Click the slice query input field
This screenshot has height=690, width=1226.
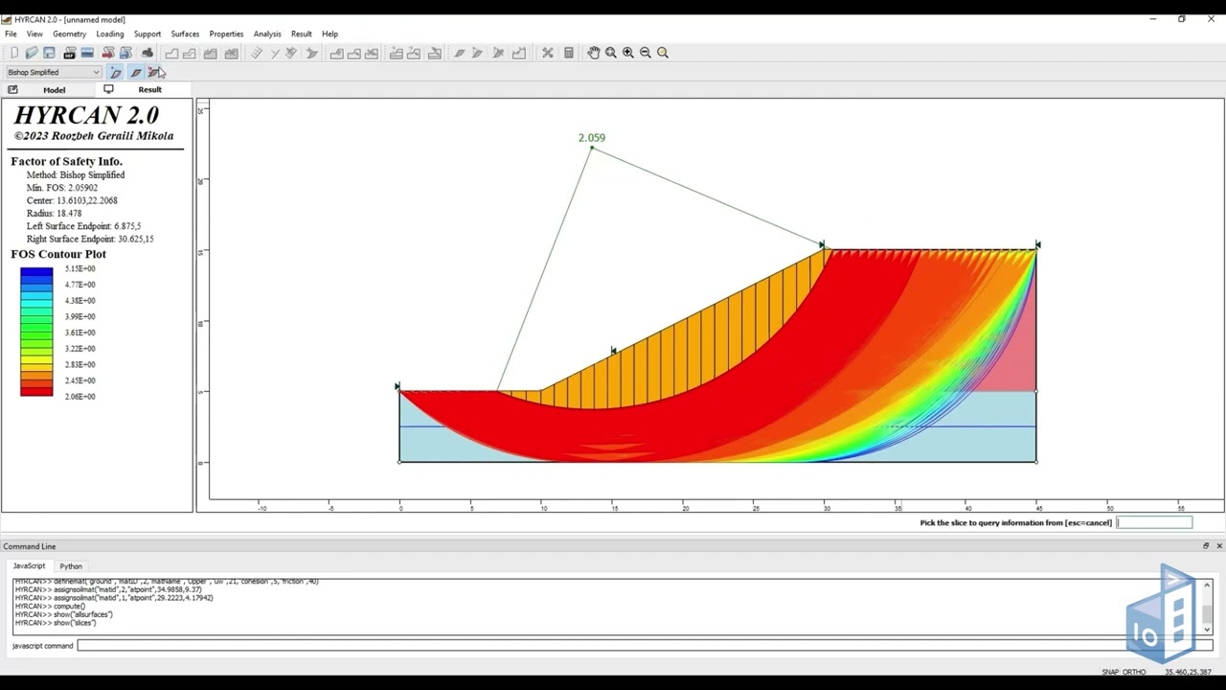click(x=1154, y=522)
